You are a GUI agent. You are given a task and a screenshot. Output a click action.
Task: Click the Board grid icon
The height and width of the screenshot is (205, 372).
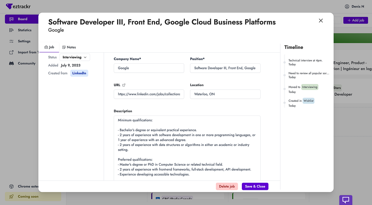pyautogui.click(x=11, y=19)
